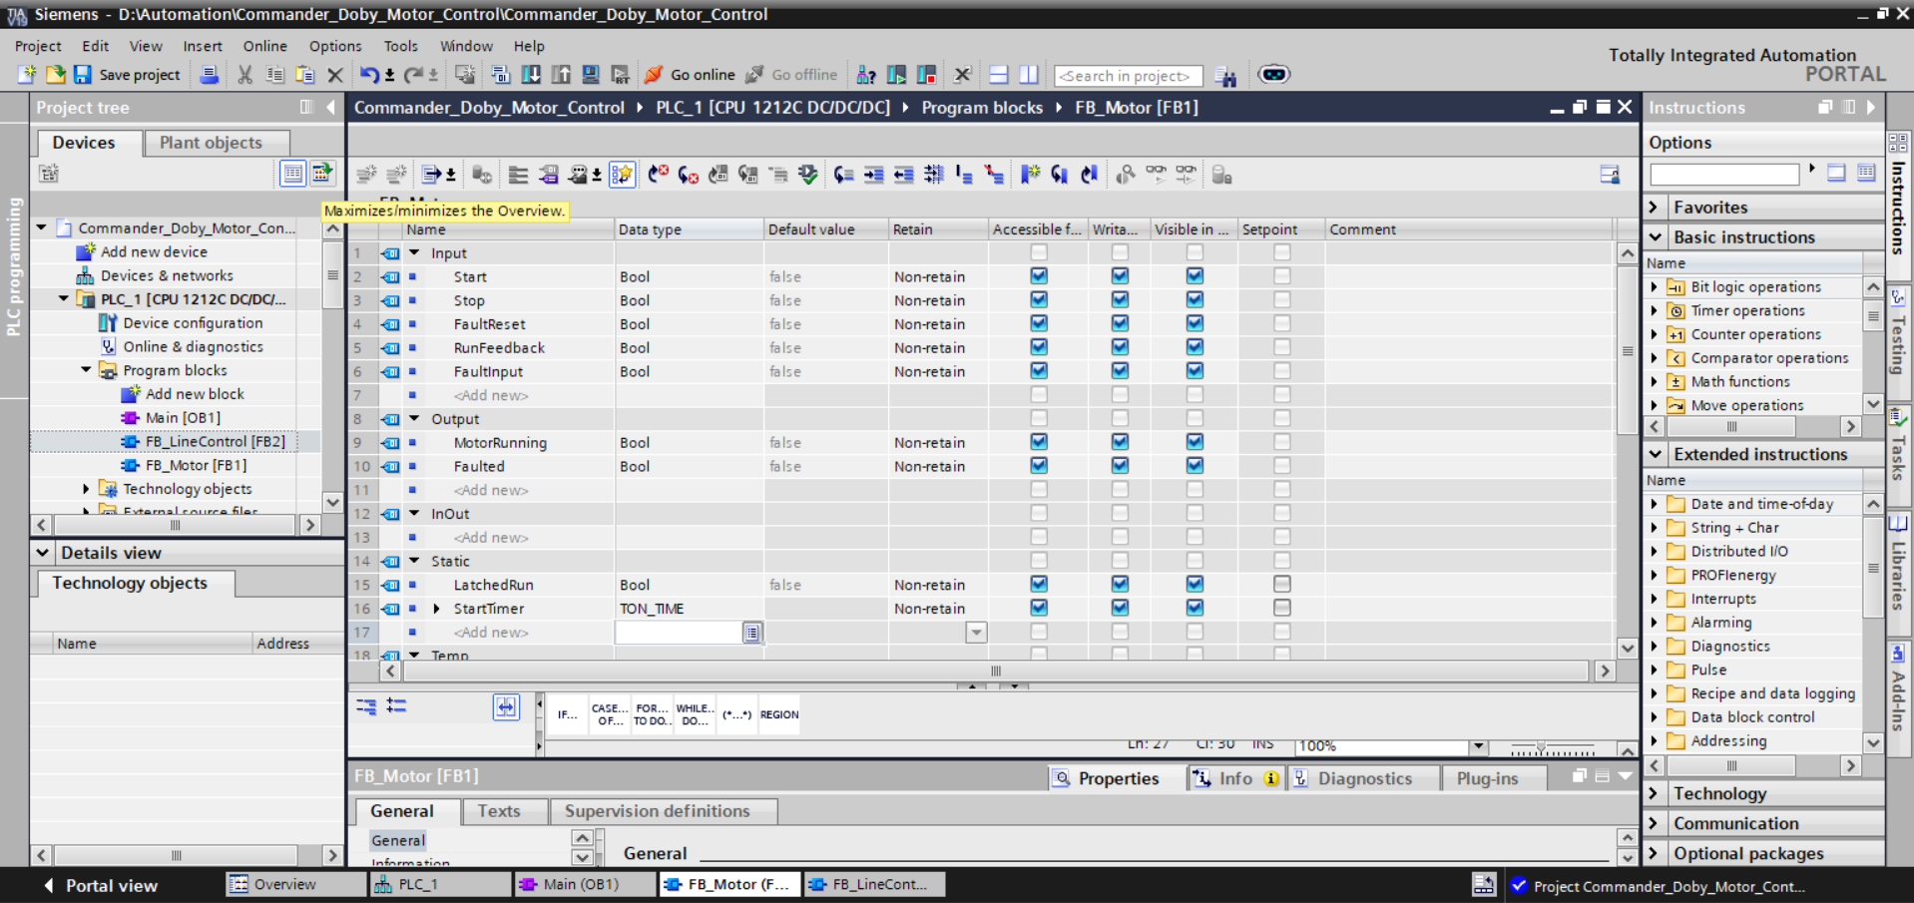This screenshot has width=1914, height=903.
Task: Open an existing project with the folder icon
Action: (x=55, y=75)
